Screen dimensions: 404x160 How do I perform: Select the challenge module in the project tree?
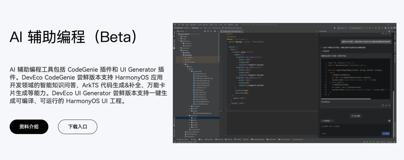[187, 55]
